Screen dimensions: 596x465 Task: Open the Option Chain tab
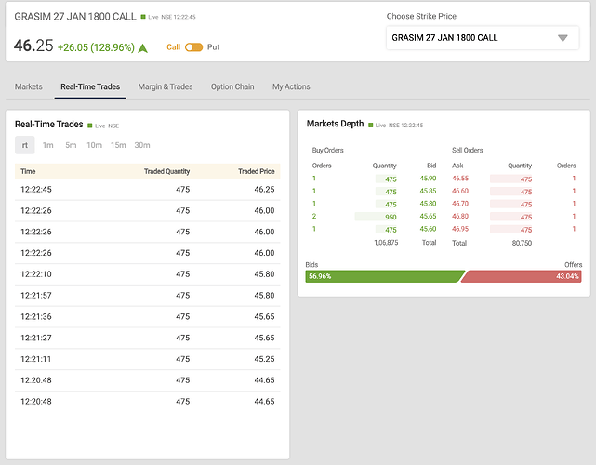coord(232,86)
